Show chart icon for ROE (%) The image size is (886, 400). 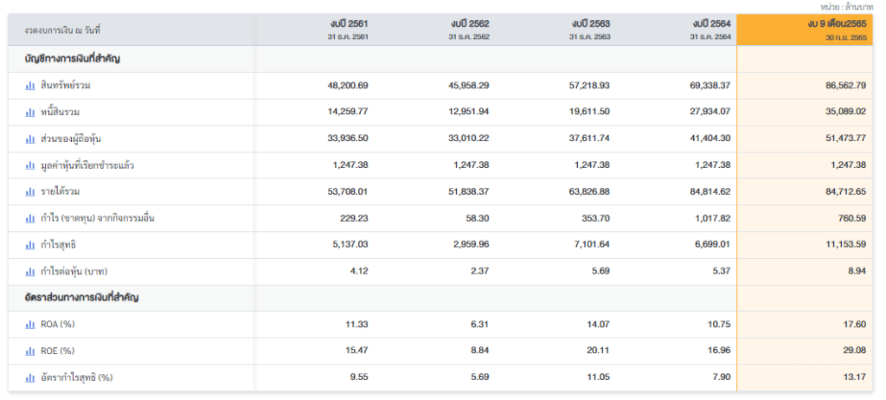[30, 352]
